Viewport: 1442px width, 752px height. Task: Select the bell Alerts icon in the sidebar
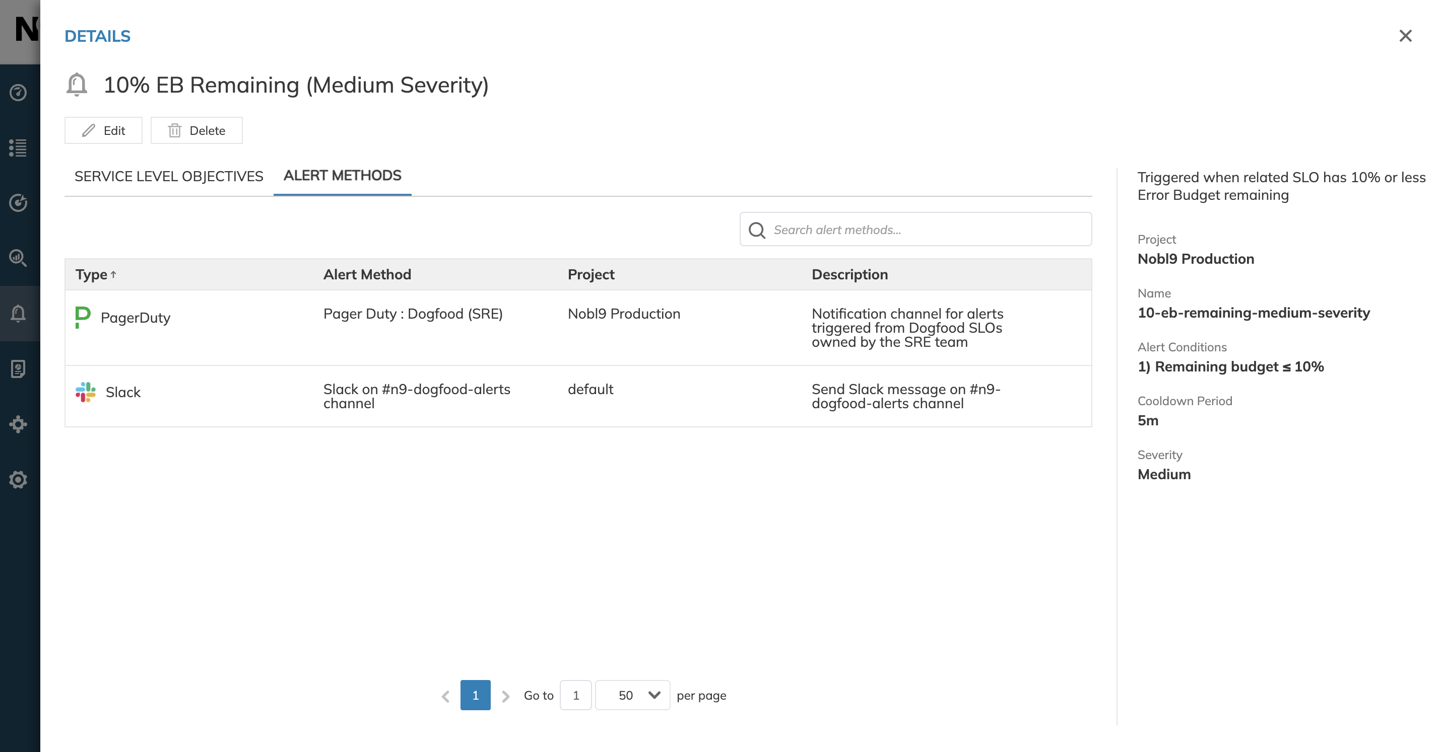coord(19,313)
